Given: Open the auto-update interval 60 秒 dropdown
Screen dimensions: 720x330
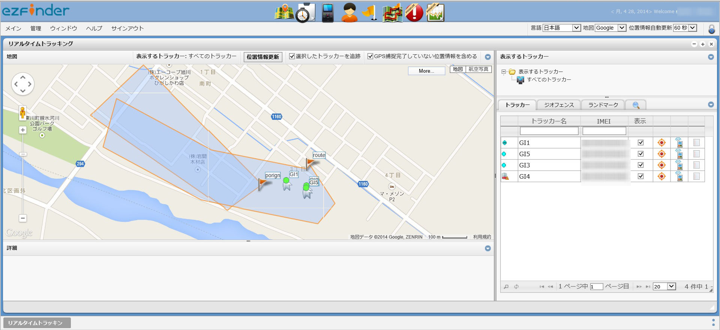Looking at the screenshot, I should [685, 28].
